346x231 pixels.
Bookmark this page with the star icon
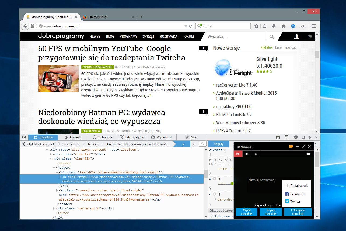point(256,26)
